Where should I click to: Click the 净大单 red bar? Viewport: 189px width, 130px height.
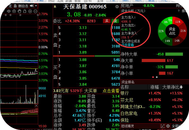(153, 60)
